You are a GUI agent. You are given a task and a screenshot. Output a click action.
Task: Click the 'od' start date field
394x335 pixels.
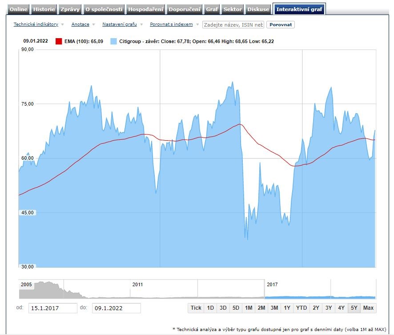point(52,308)
